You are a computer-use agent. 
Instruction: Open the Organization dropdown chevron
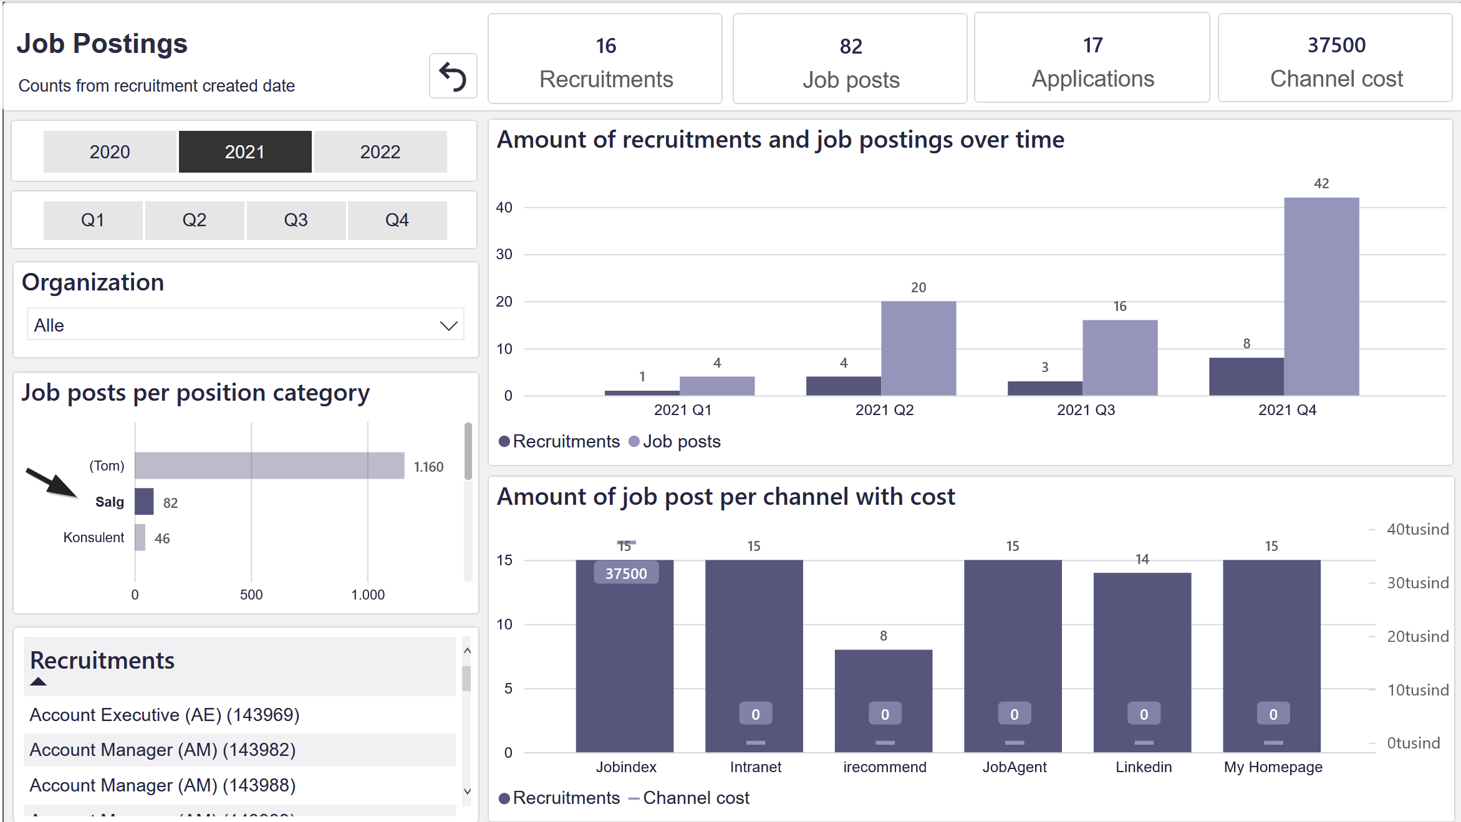click(449, 325)
